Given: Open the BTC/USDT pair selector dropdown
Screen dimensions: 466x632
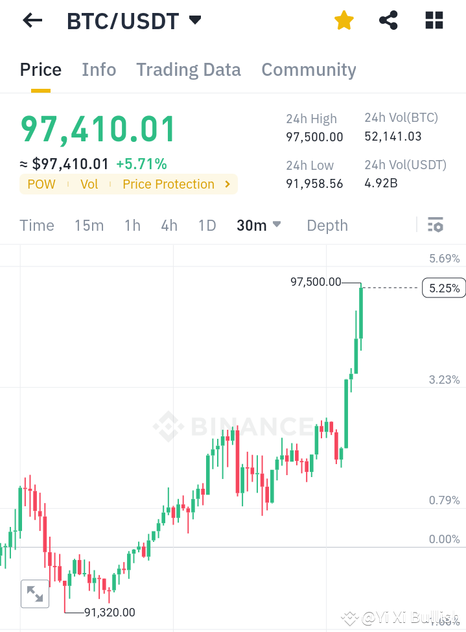Looking at the screenshot, I should [x=194, y=20].
